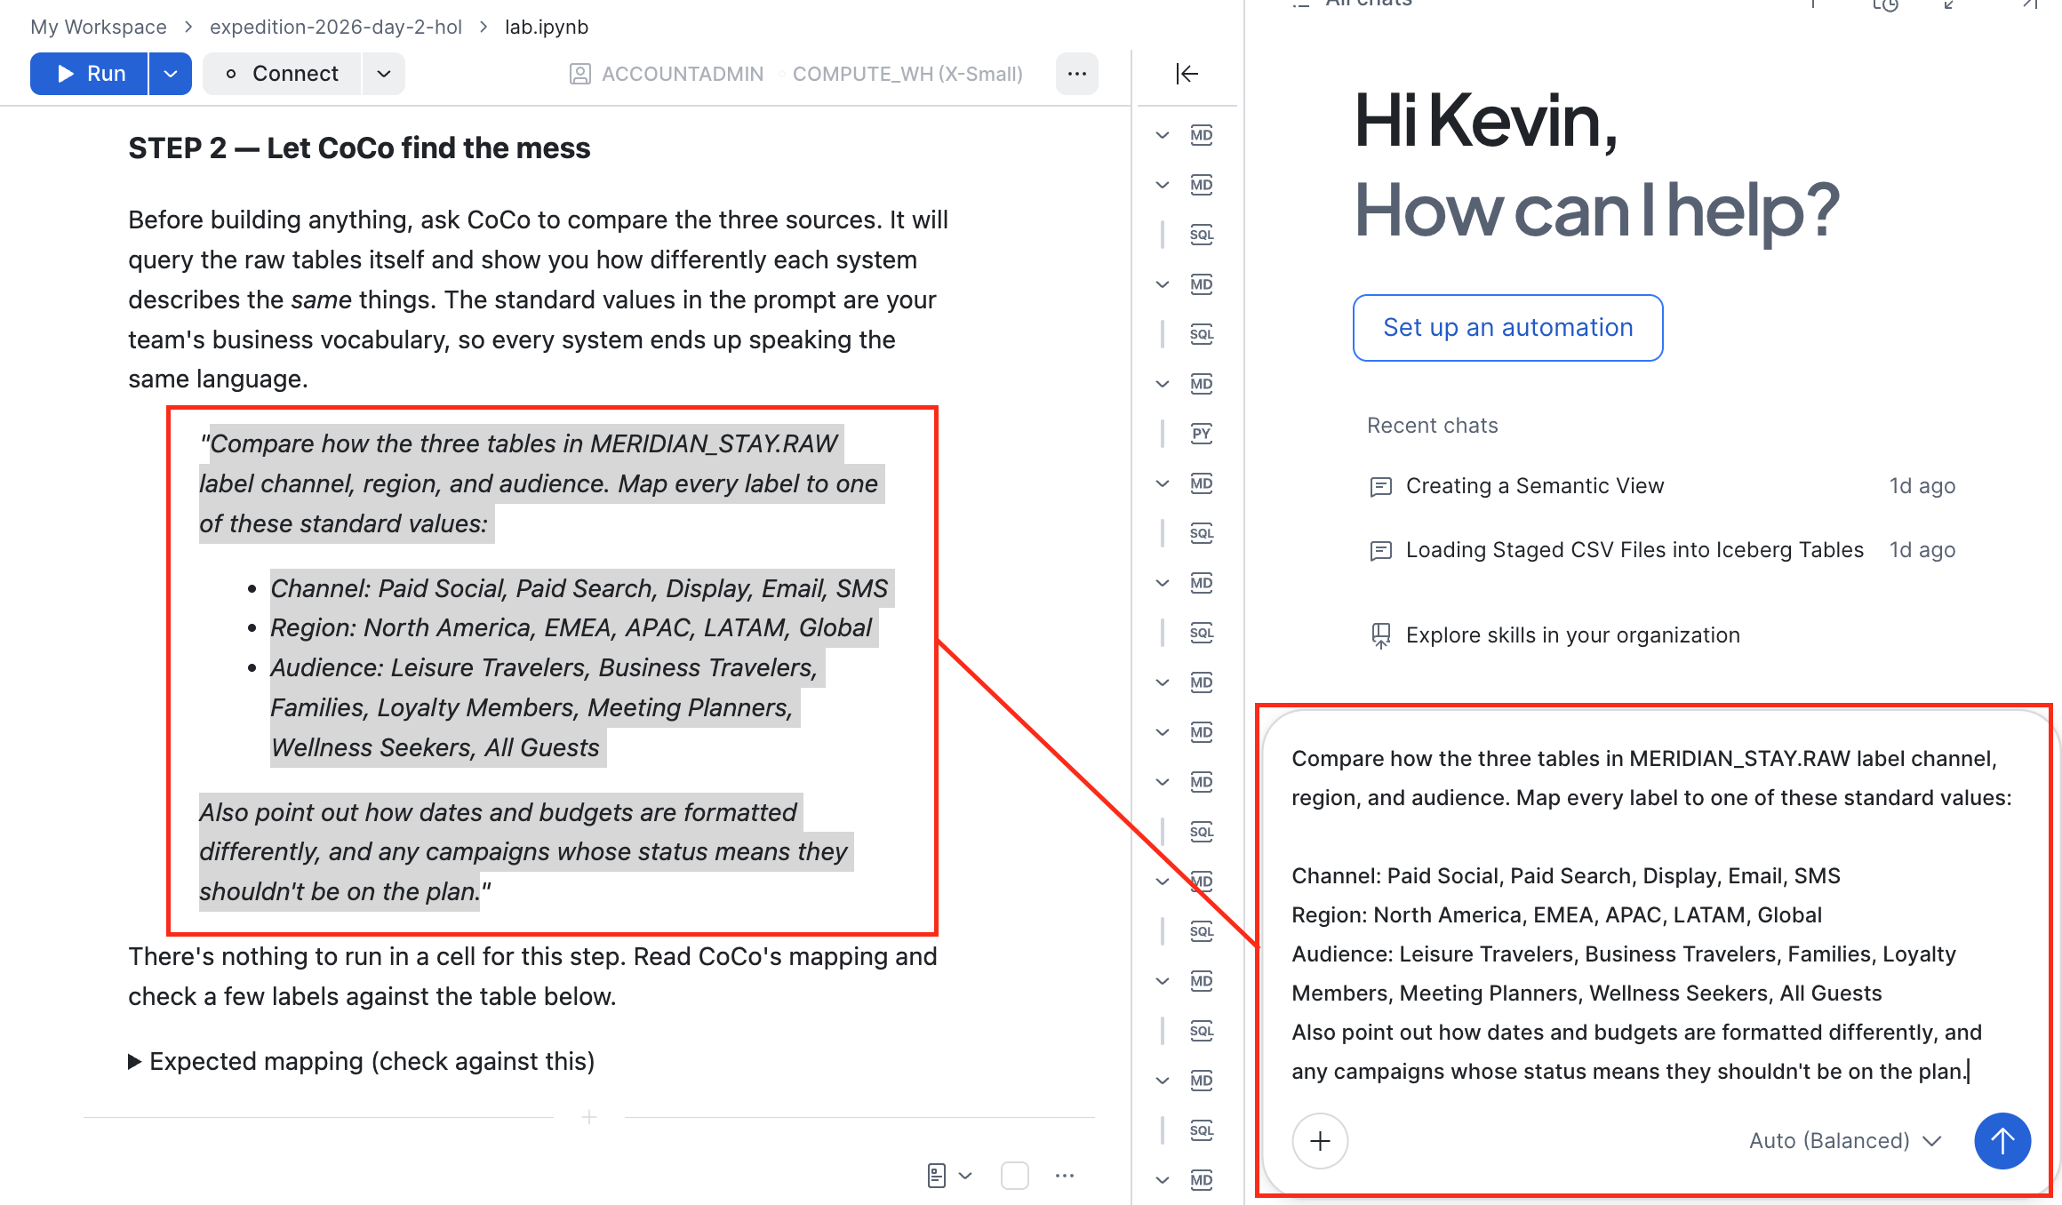Click the ACCOUNTADMIN role selector

666,74
